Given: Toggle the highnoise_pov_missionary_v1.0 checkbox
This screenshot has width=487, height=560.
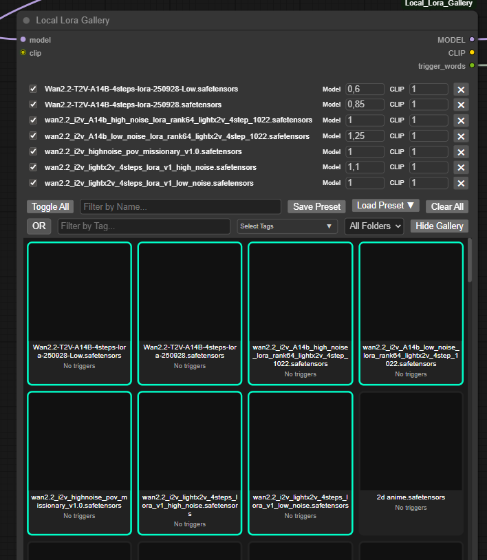Looking at the screenshot, I should pyautogui.click(x=33, y=151).
